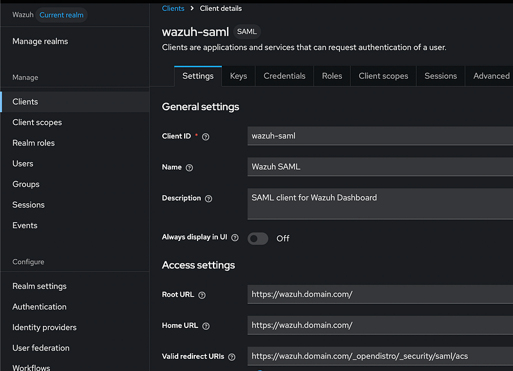The width and height of the screenshot is (513, 371).
Task: Click the Valid redirect URIs field
Action: [x=380, y=356]
